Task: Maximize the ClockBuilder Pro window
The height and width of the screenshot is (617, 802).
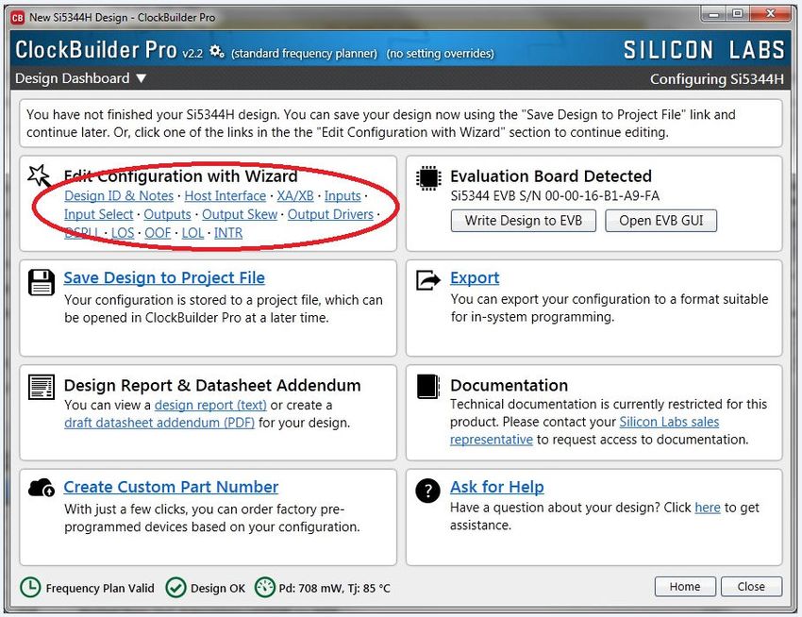Action: (738, 14)
